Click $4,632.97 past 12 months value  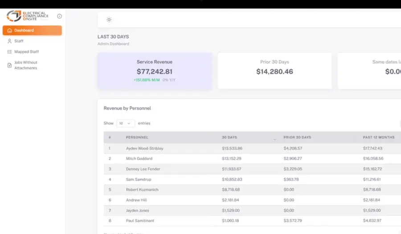(x=372, y=221)
